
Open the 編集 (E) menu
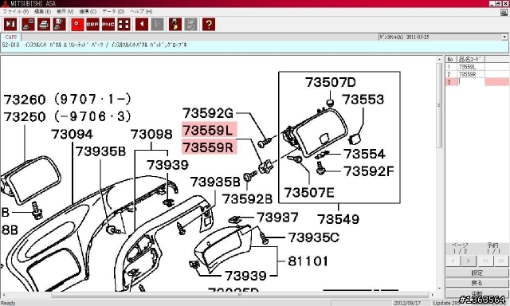pyautogui.click(x=42, y=11)
